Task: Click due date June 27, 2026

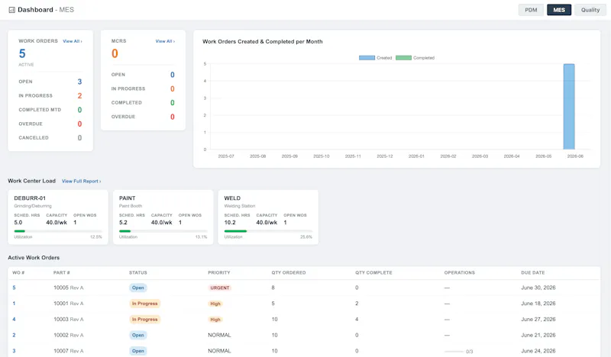Action: 538,319
